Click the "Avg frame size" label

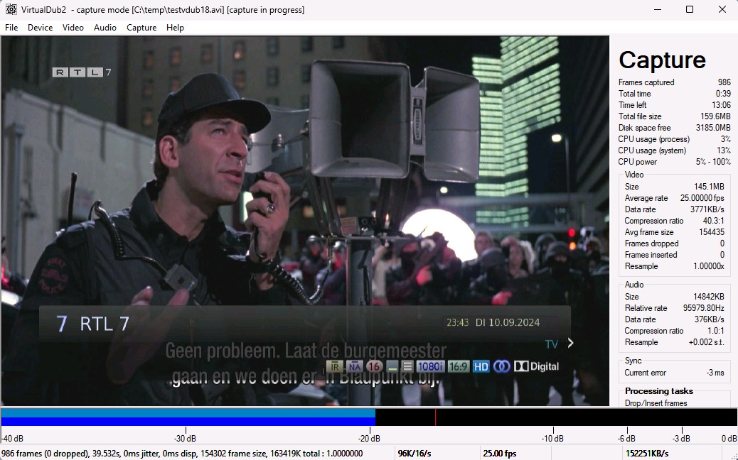[648, 232]
